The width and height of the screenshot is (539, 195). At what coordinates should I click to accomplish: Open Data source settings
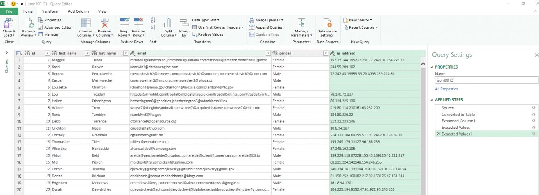[327, 24]
